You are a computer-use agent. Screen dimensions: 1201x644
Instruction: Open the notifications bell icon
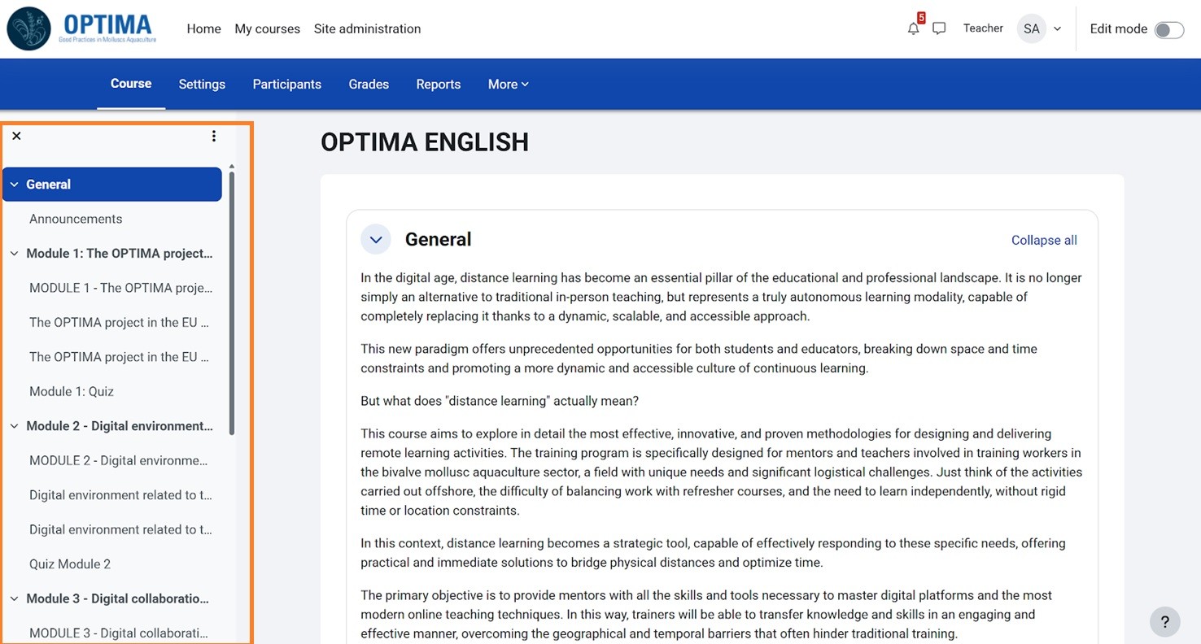pos(913,29)
